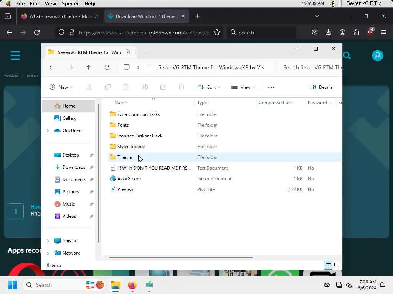Open the View dropdown
The width and height of the screenshot is (393, 294).
[x=243, y=87]
